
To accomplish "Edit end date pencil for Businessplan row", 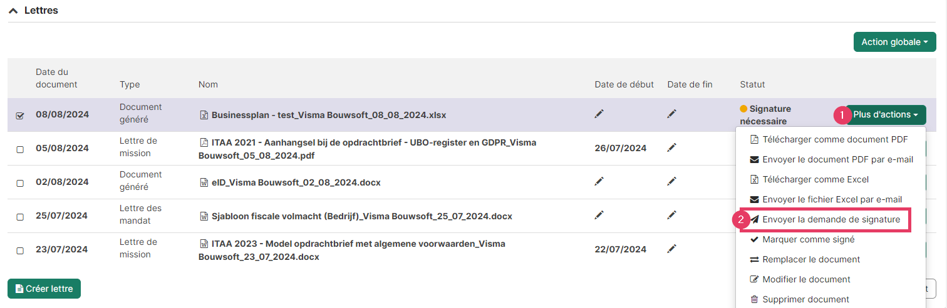I will tap(672, 114).
